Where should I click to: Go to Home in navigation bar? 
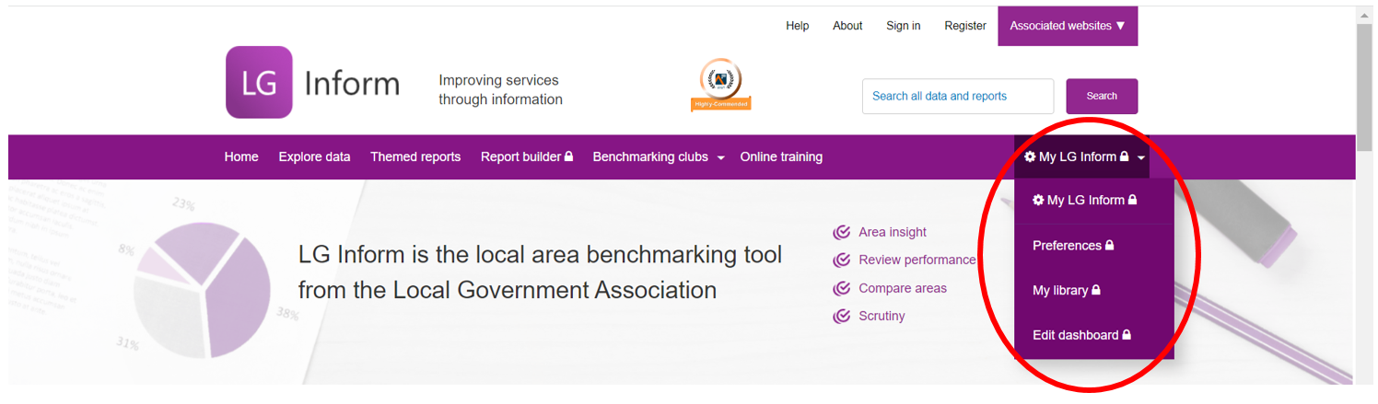click(241, 157)
